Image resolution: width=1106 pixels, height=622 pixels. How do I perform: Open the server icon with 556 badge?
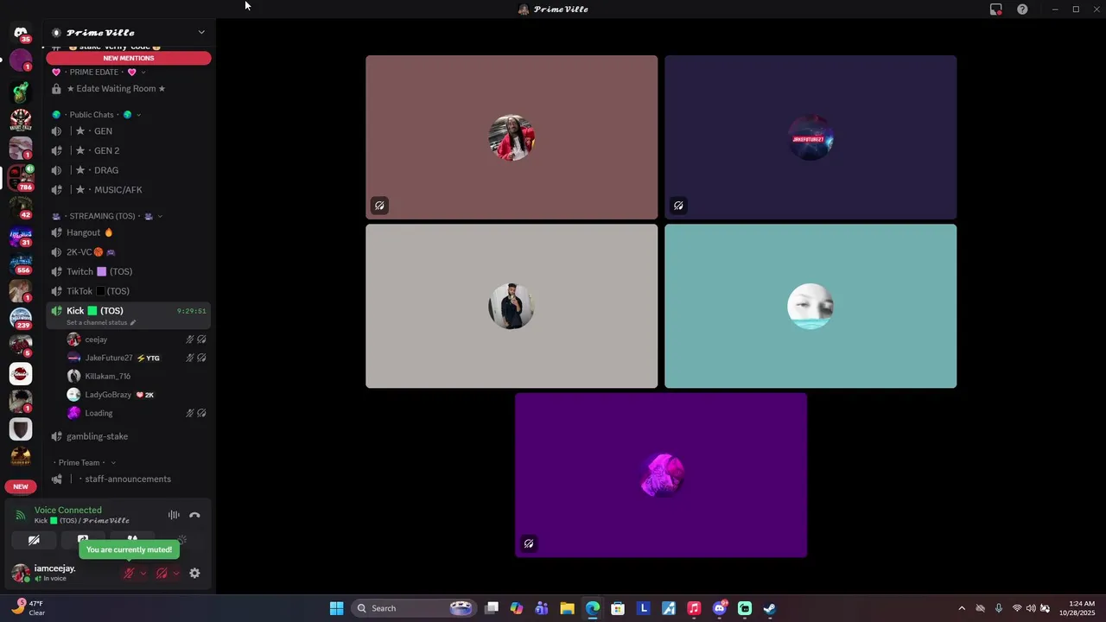point(21,262)
